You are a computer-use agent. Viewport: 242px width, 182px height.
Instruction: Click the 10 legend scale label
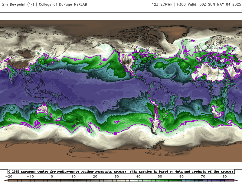pos(74,177)
